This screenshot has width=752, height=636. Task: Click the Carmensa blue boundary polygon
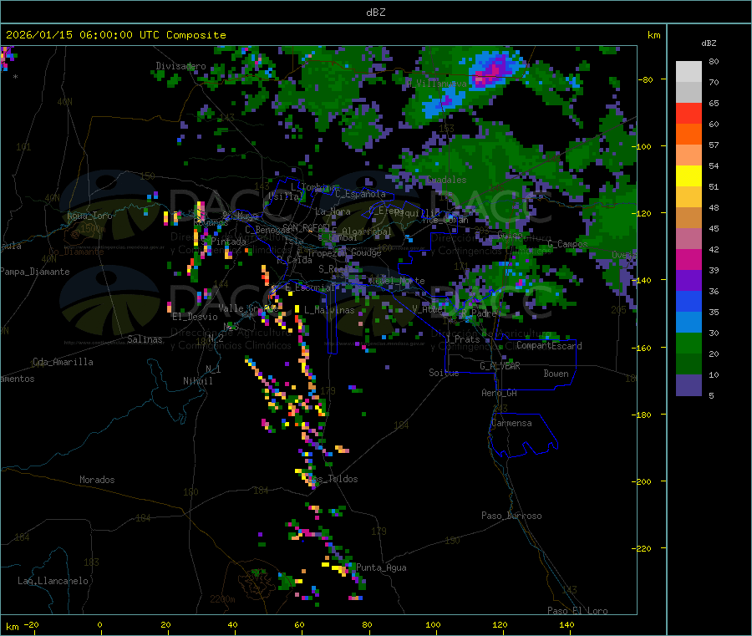coord(523,435)
